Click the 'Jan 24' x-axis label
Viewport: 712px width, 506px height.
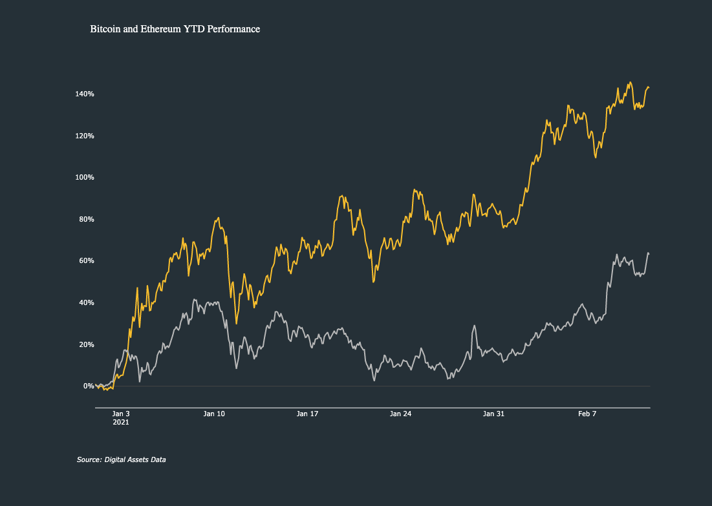tap(400, 414)
